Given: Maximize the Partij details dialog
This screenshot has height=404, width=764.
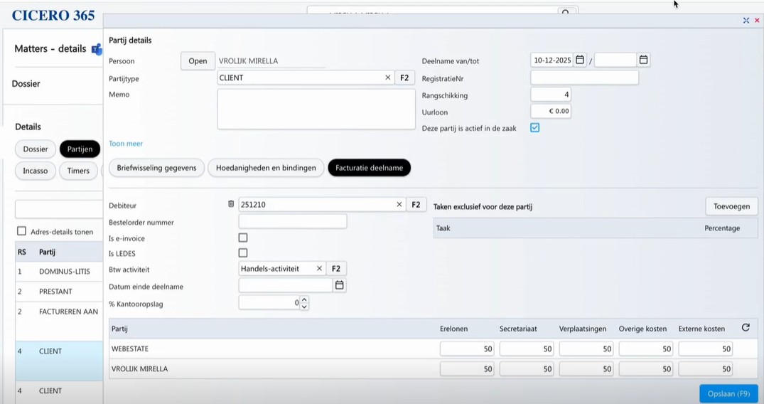Looking at the screenshot, I should click(746, 21).
